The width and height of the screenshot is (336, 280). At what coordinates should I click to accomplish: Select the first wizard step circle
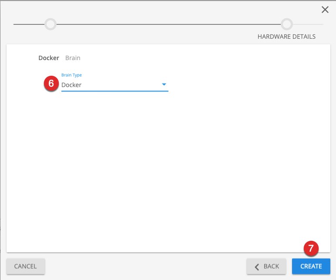click(x=50, y=24)
